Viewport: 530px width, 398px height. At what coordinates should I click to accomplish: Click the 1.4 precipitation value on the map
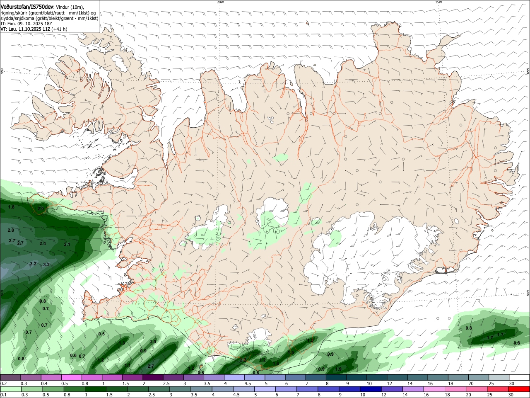pos(276,364)
